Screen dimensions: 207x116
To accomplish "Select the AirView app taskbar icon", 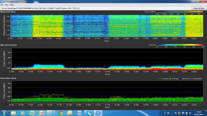I will coord(98,113).
